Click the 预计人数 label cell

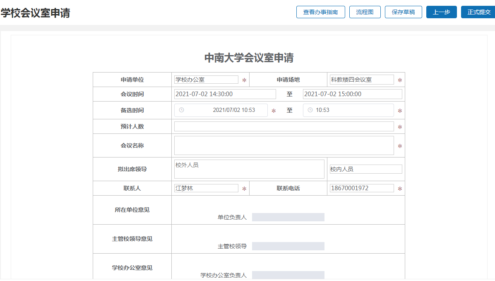coord(132,126)
